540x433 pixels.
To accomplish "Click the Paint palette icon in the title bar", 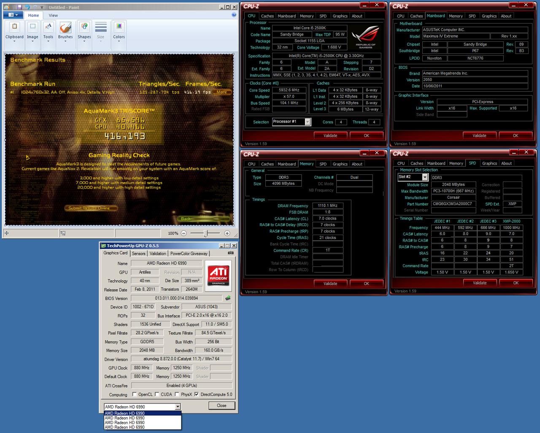I will tap(7, 7).
